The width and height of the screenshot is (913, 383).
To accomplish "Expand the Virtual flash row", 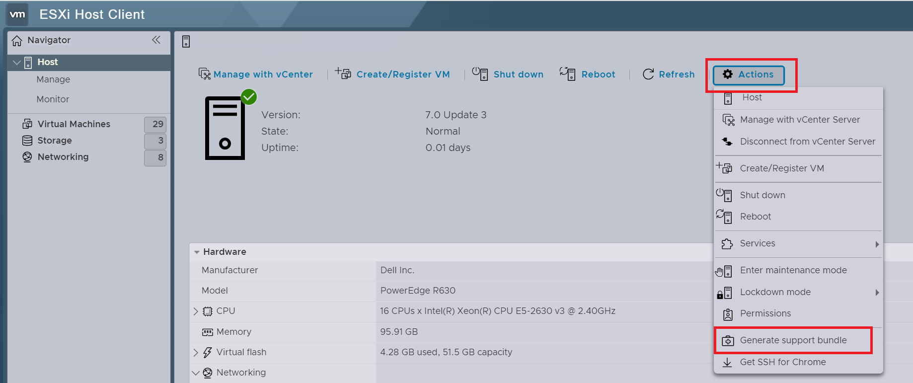I will pyautogui.click(x=196, y=353).
